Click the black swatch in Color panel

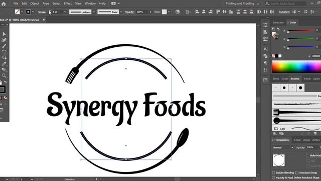click(x=276, y=56)
